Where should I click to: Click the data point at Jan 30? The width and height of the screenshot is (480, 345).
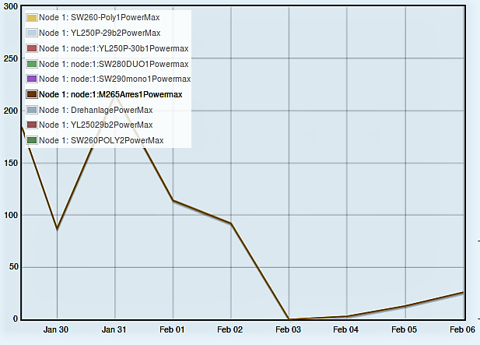tap(57, 229)
